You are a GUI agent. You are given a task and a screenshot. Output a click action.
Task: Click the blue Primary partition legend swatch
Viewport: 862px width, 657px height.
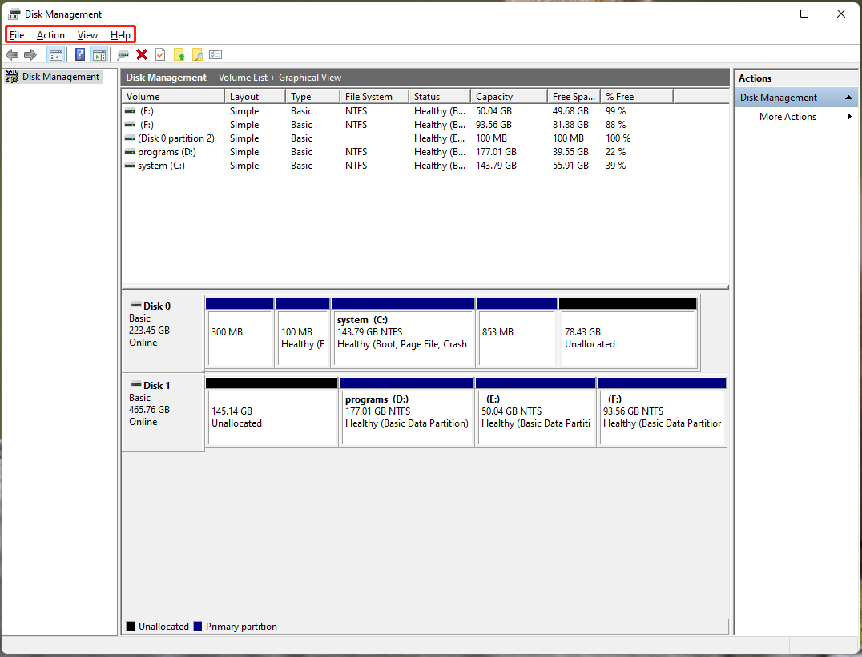click(198, 627)
